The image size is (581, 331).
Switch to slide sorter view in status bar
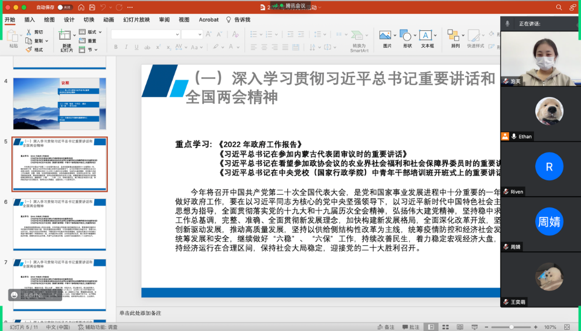click(x=445, y=327)
